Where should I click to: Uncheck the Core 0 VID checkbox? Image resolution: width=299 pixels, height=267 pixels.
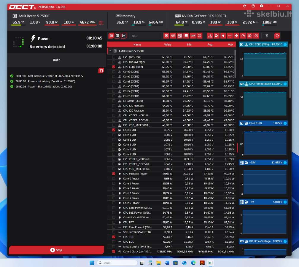click(x=114, y=130)
